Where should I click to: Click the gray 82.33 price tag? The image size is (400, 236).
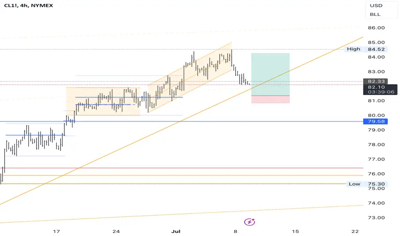coord(375,82)
